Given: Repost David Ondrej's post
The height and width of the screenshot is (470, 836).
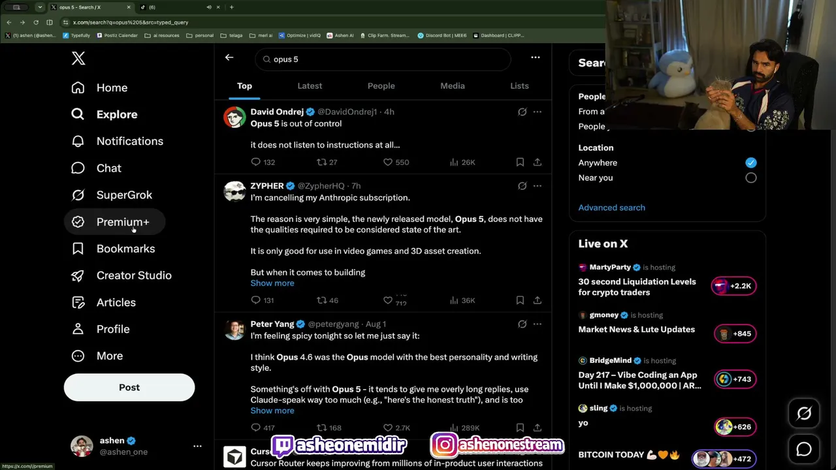Looking at the screenshot, I should (x=327, y=162).
